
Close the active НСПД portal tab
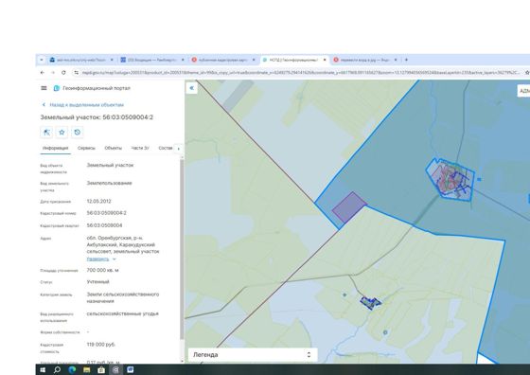click(325, 60)
